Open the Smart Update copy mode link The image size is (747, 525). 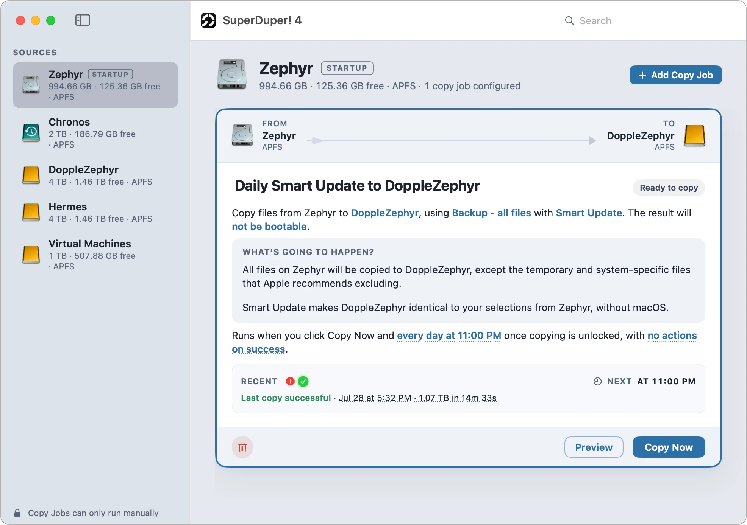click(589, 213)
